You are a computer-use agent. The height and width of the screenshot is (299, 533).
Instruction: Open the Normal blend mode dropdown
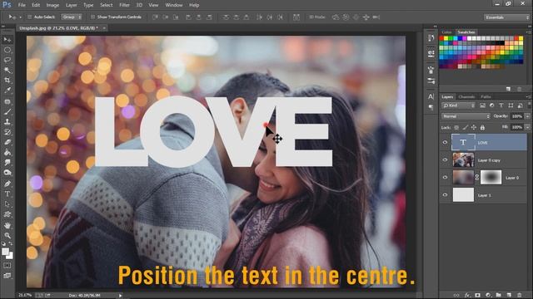click(466, 116)
